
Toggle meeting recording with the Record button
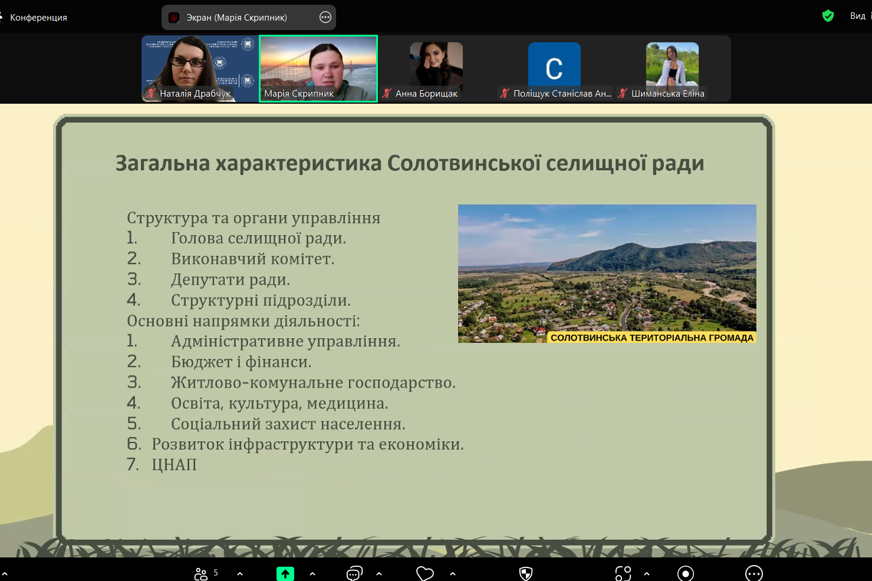pyautogui.click(x=686, y=573)
